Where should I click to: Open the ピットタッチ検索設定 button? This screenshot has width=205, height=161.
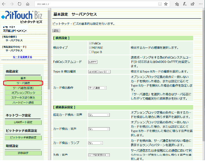point(23,138)
